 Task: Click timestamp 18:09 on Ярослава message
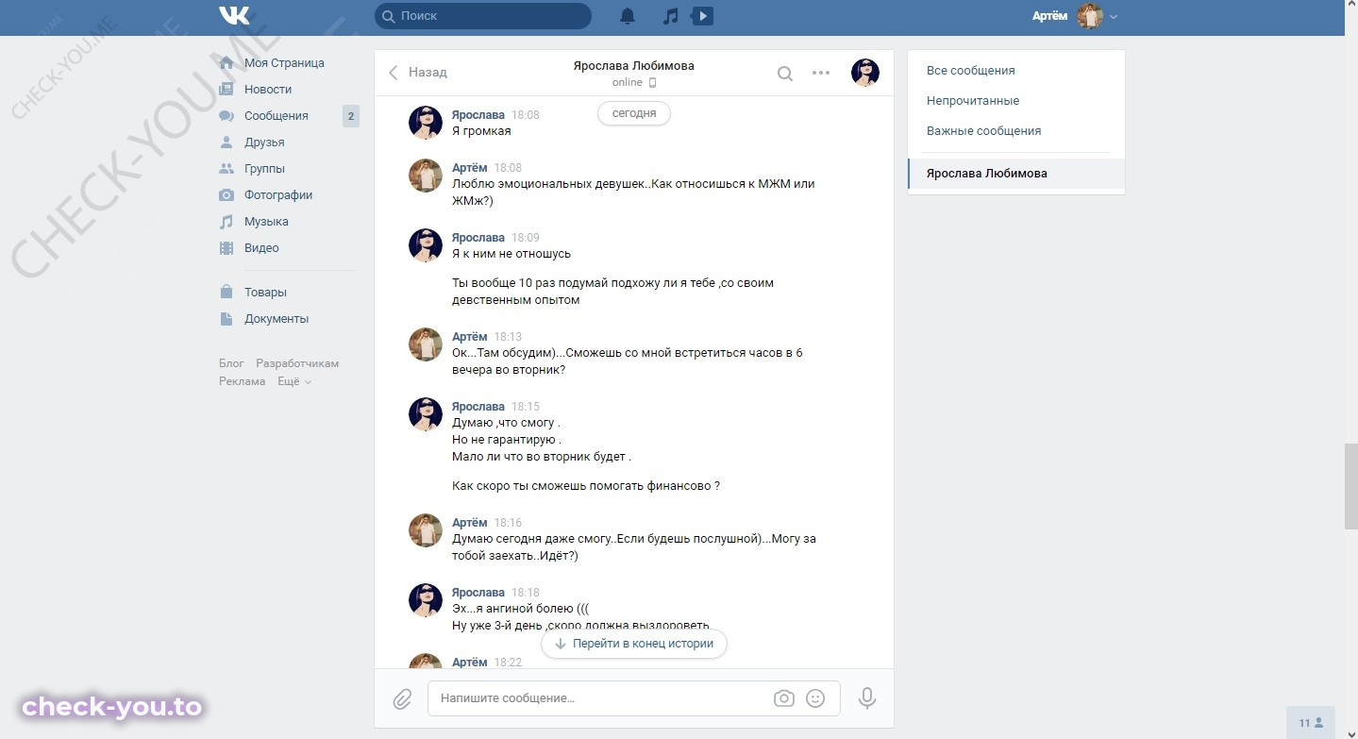click(x=526, y=238)
